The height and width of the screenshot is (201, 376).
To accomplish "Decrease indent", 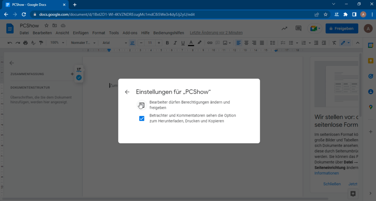I will pyautogui.click(x=316, y=43).
